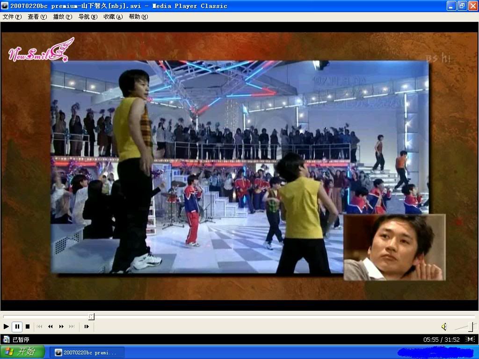
Task: Click the skip to previous track icon
Action: (40, 327)
